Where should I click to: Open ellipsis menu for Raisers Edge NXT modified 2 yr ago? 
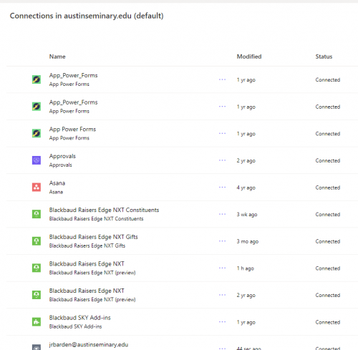(x=222, y=295)
